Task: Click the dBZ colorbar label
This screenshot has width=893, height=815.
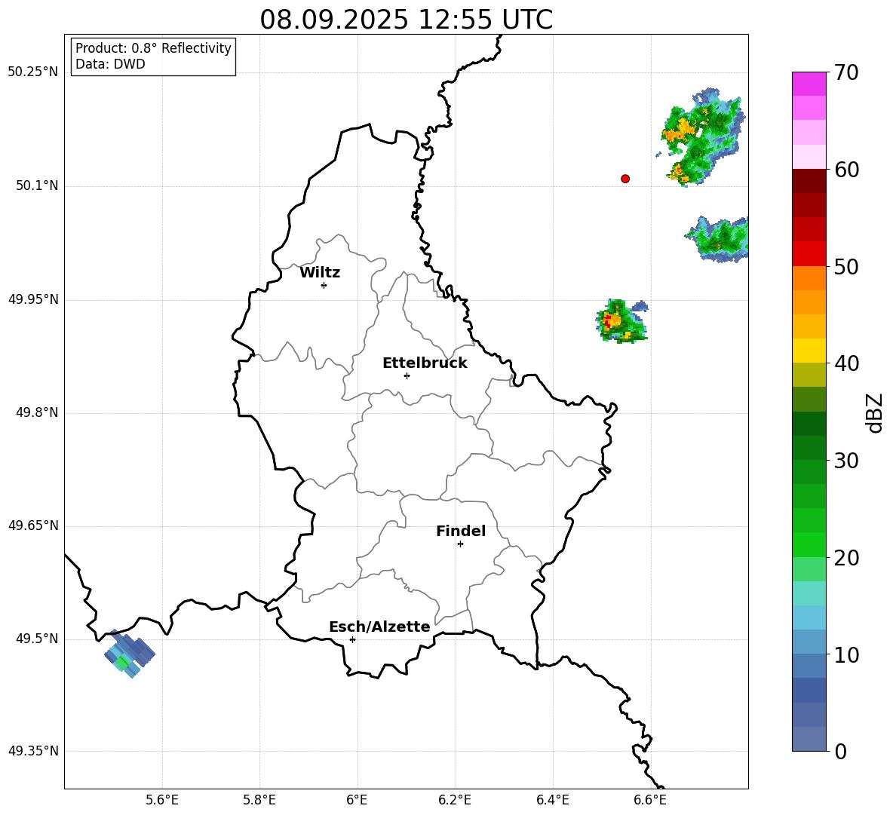Action: 874,412
